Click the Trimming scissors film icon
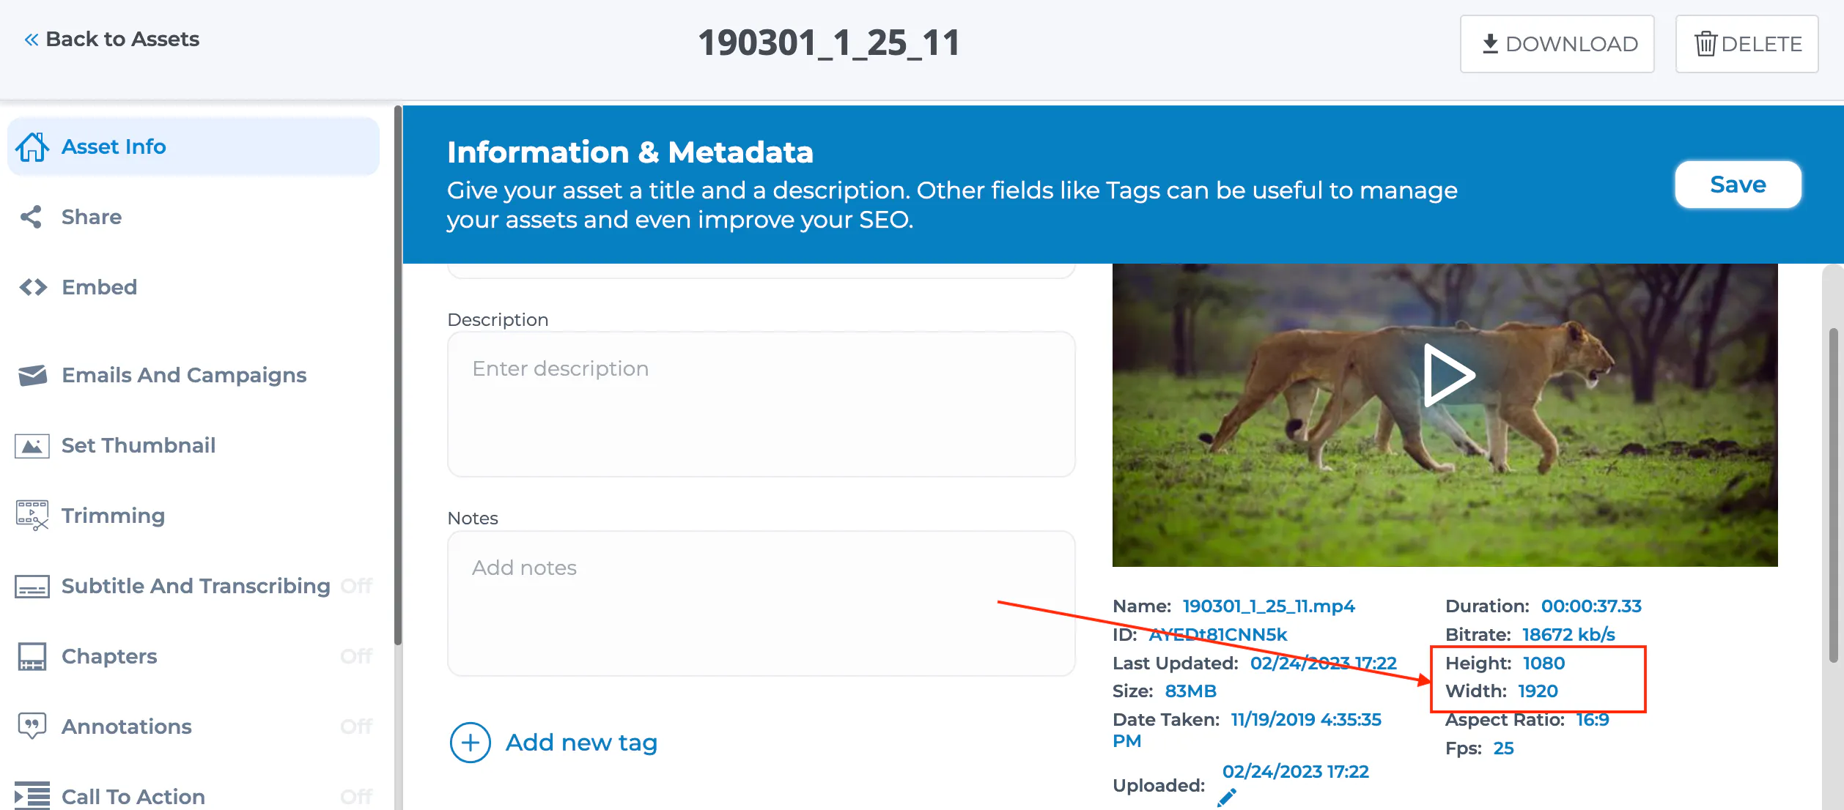The image size is (1844, 810). (x=32, y=516)
